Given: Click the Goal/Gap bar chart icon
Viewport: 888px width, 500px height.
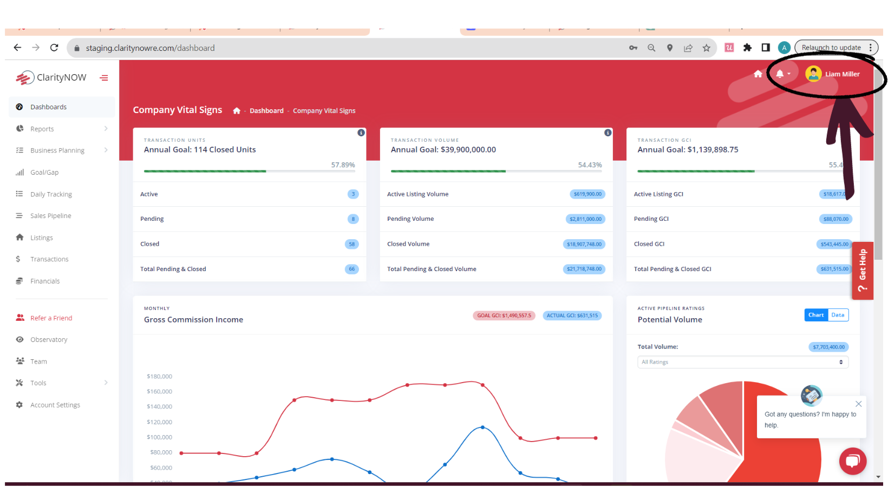Looking at the screenshot, I should tap(19, 173).
